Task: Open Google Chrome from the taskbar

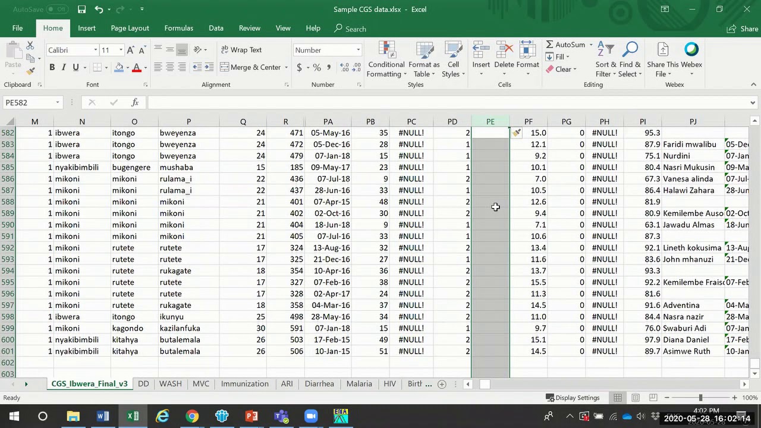Action: click(x=192, y=416)
